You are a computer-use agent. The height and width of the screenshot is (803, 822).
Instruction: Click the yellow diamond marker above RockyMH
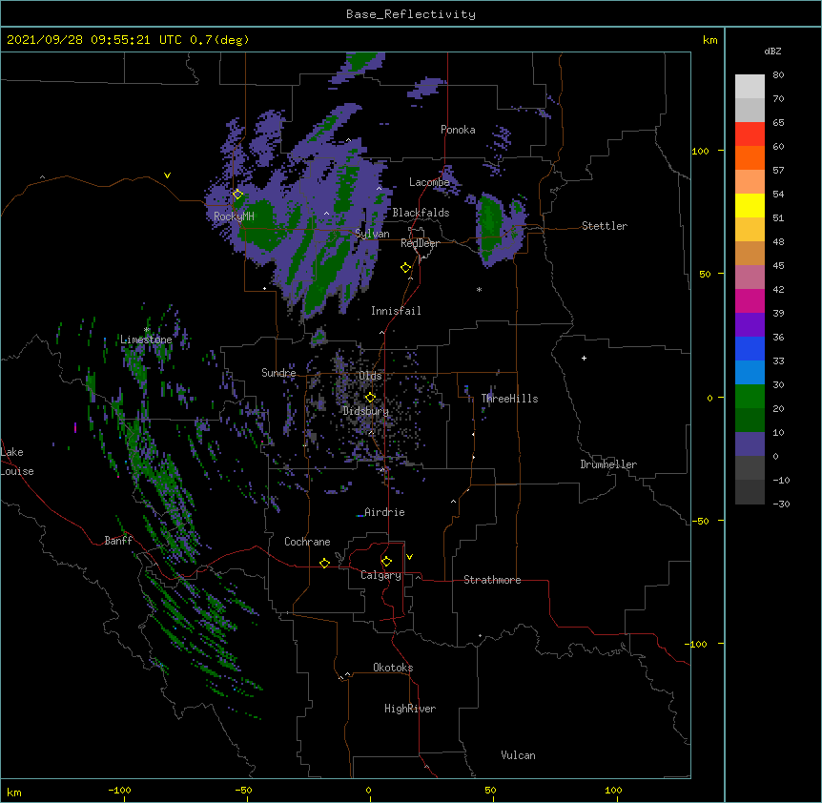[237, 195]
